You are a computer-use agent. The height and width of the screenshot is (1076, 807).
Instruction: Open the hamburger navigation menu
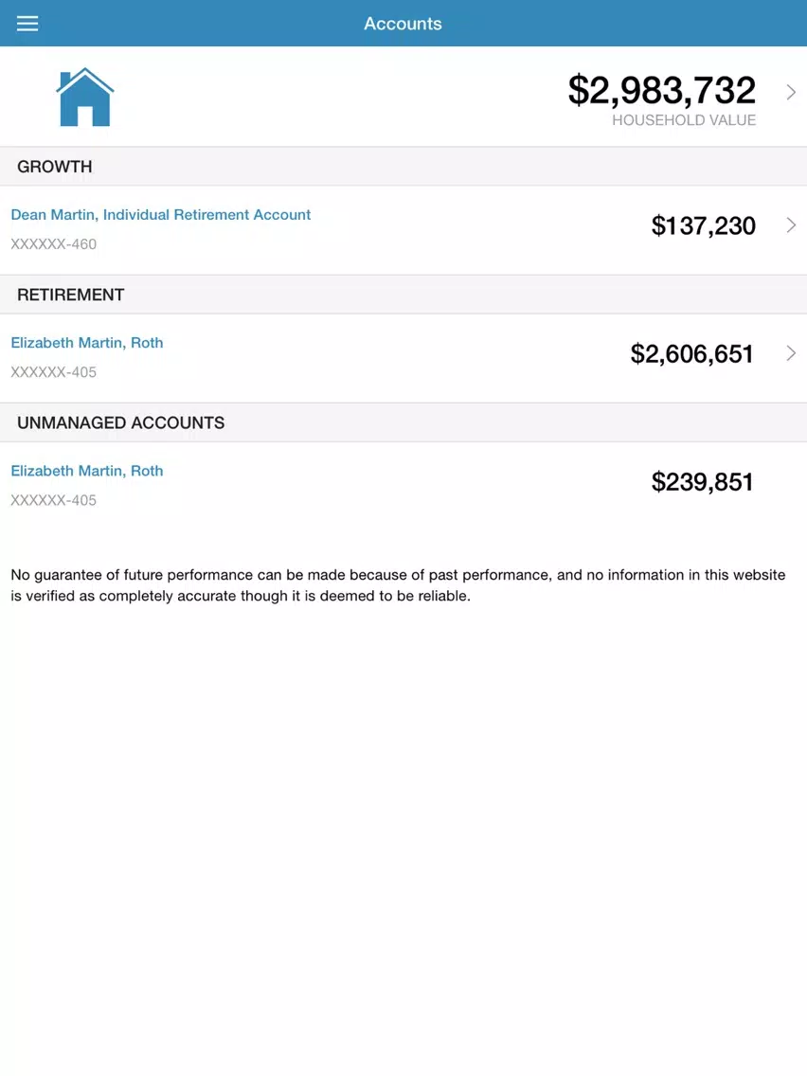pyautogui.click(x=27, y=24)
